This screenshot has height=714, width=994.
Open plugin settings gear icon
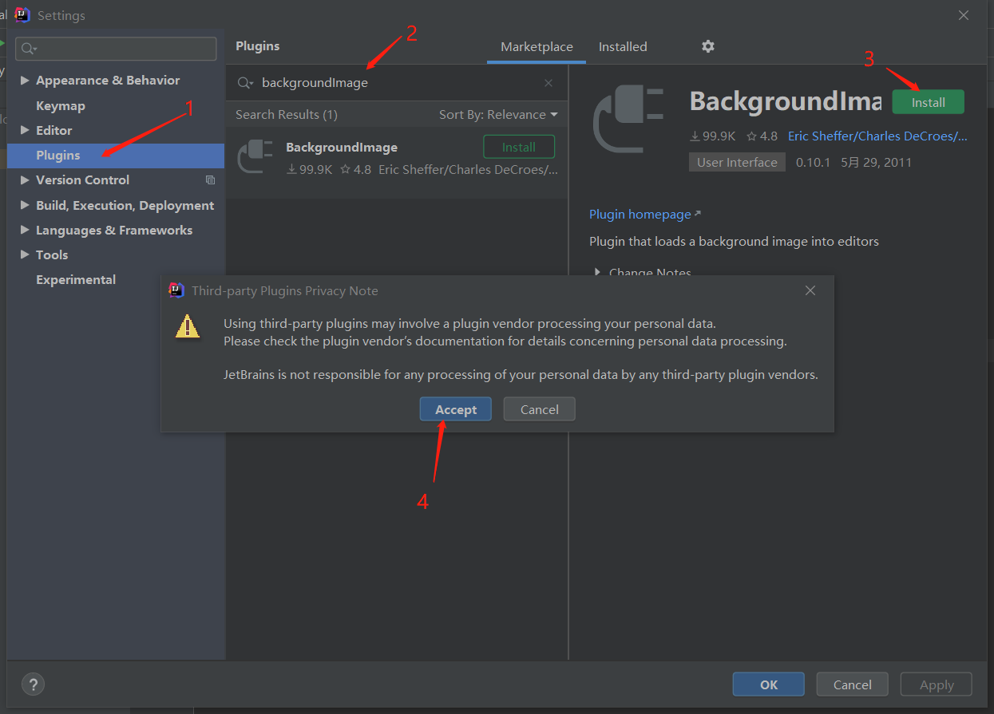pos(707,46)
